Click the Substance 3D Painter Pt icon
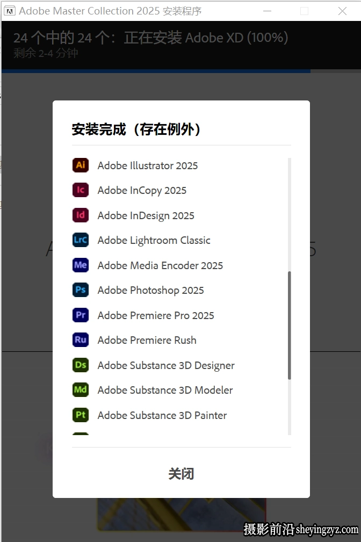 tap(81, 415)
